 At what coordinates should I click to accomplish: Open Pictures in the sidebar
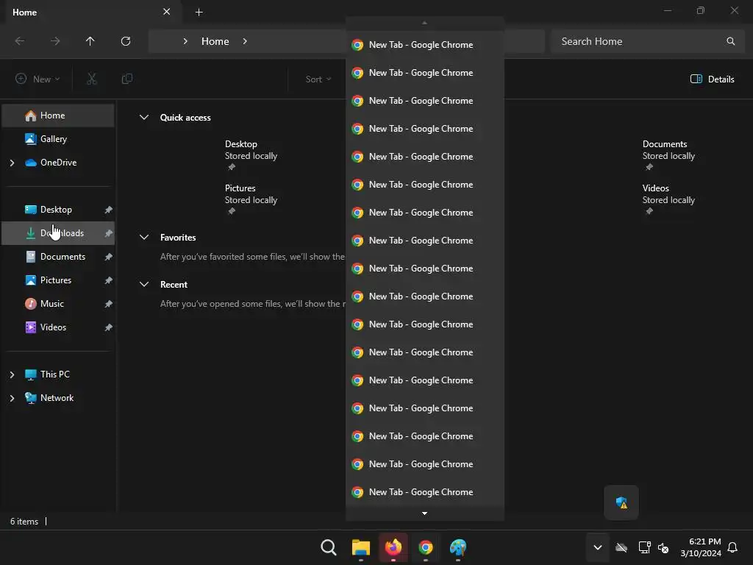[x=58, y=280]
